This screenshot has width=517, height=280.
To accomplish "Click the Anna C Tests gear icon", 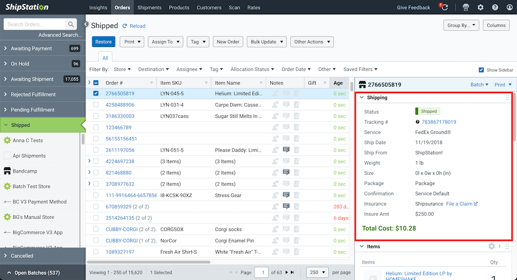I will [x=7, y=141].
